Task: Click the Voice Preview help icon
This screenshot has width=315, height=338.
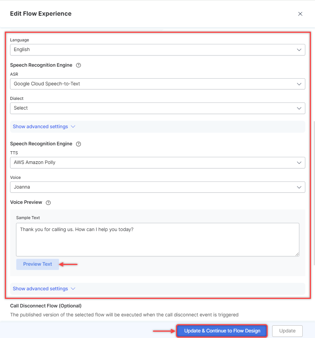Action: 48,203
